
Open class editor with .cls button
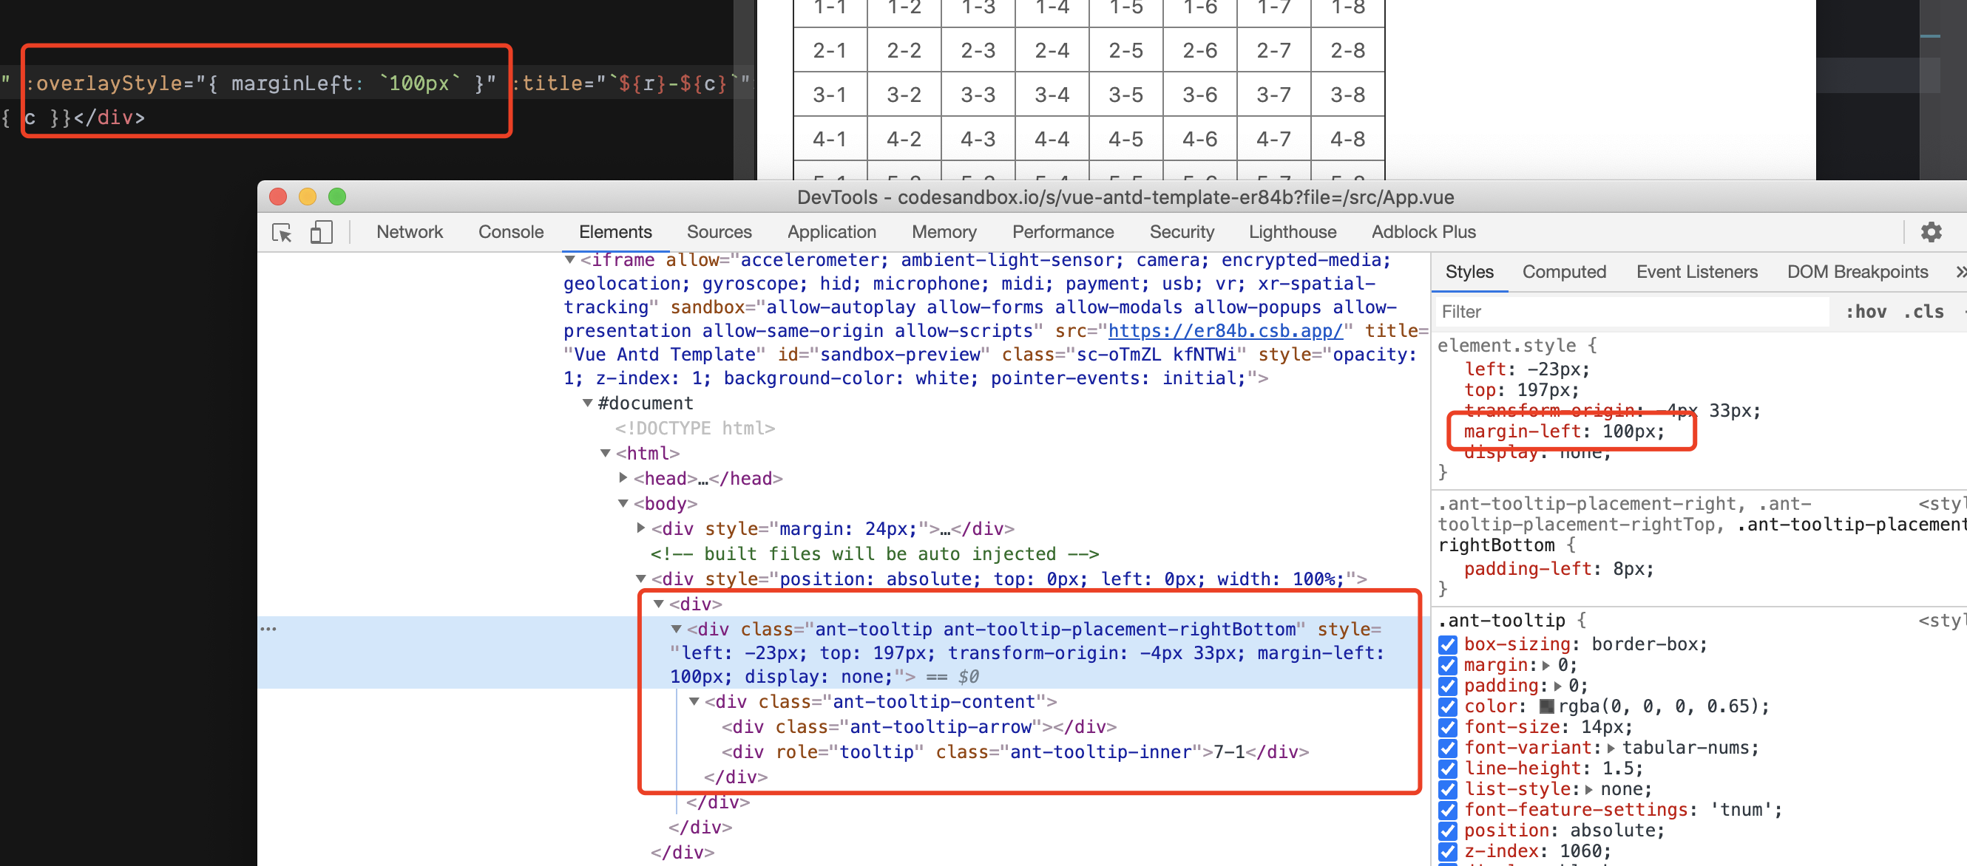[1926, 311]
